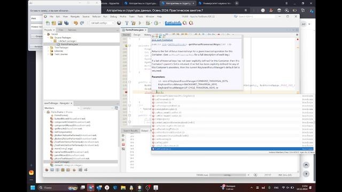This screenshot has width=342, height=192.
Task: Toggle Show Fields filter in Navigator
Action: pyautogui.click(x=52, y=170)
